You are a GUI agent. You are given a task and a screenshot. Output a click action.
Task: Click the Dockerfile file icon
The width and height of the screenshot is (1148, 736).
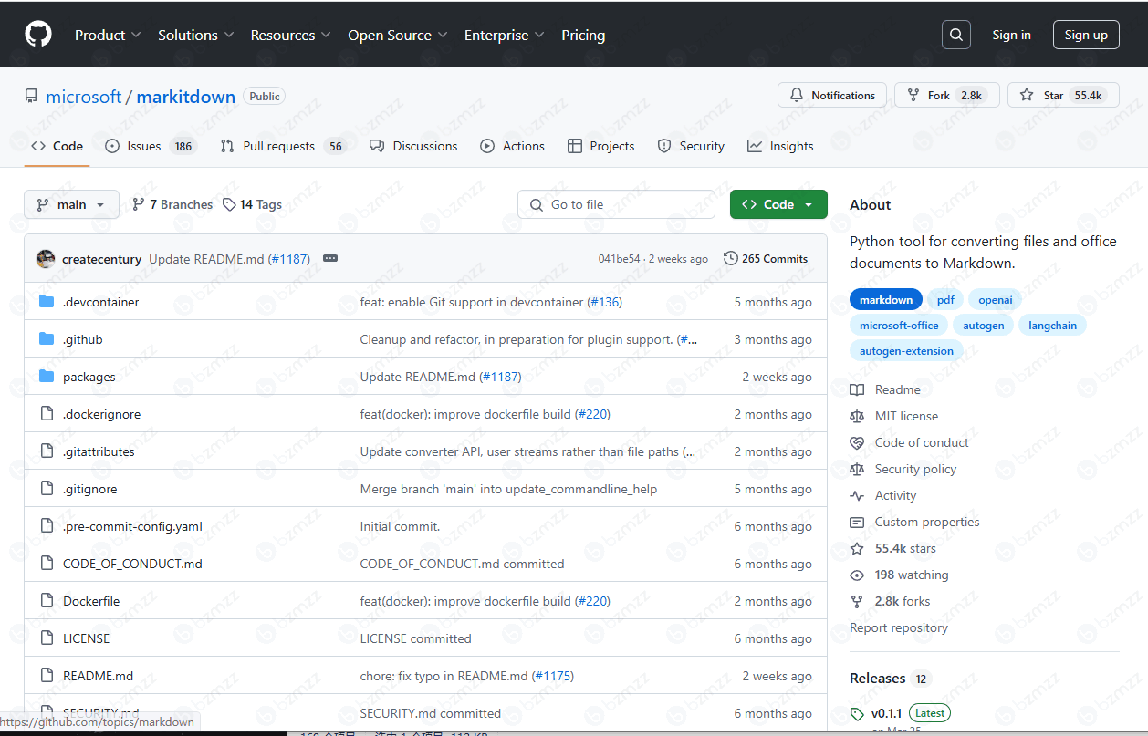click(47, 601)
